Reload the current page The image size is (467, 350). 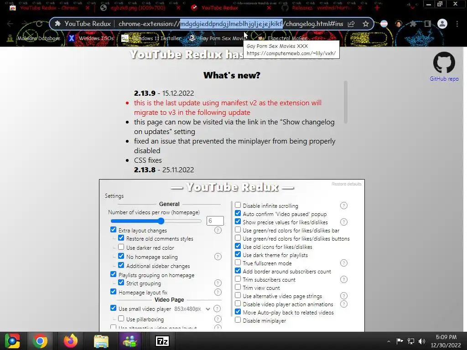coord(39,24)
